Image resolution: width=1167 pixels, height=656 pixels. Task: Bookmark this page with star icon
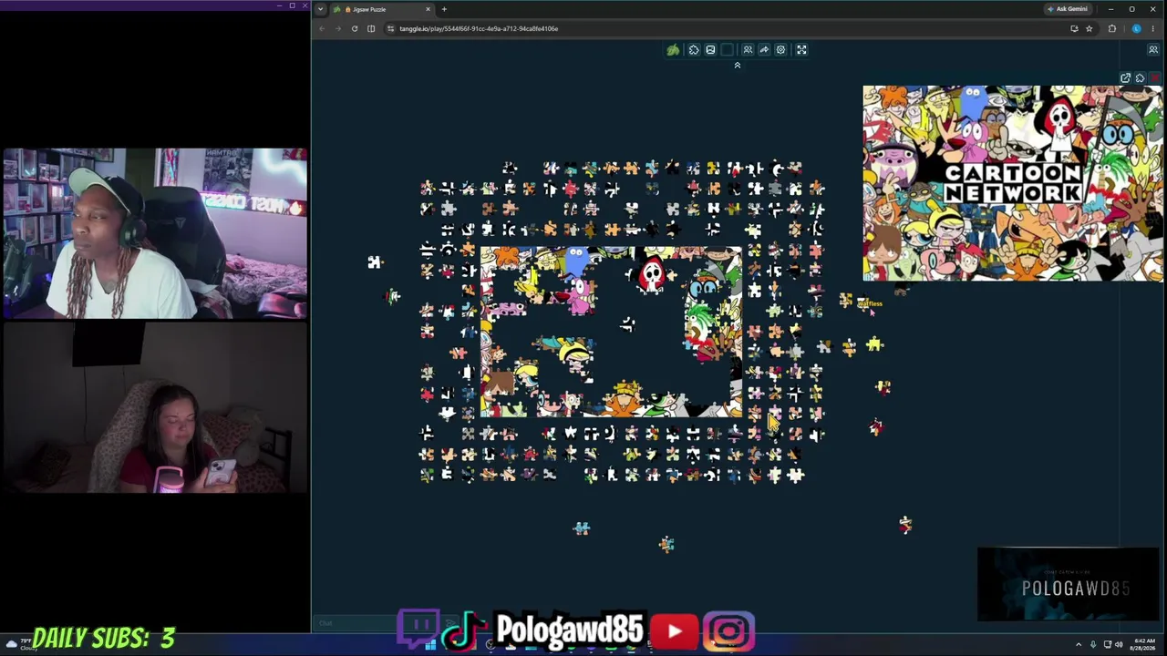coord(1089,28)
